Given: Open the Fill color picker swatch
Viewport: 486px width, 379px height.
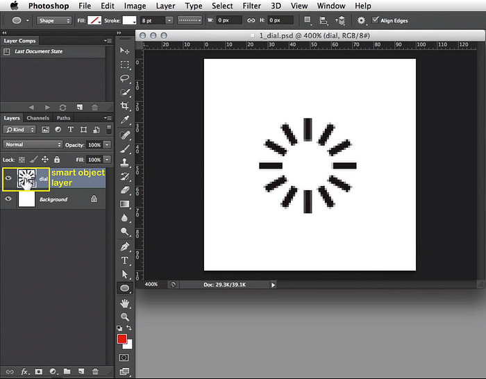Looking at the screenshot, I should [x=94, y=20].
